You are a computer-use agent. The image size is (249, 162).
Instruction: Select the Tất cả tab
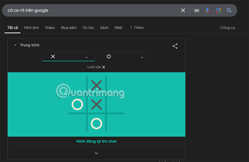click(x=12, y=28)
